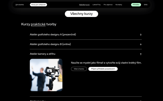Open Pro zájemce menu item
Screen dimensions: 163x101
pos(108,5)
